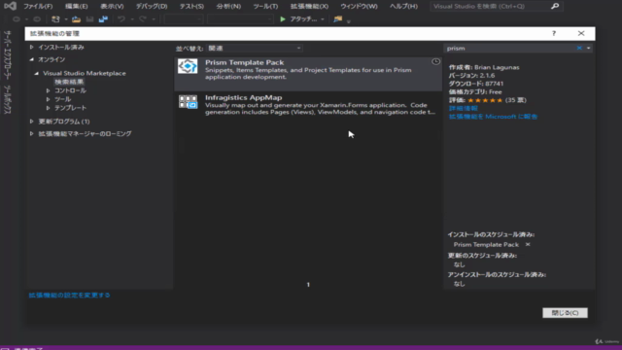The height and width of the screenshot is (350, 622).
Task: Open the search history dropdown arrow
Action: click(x=588, y=48)
